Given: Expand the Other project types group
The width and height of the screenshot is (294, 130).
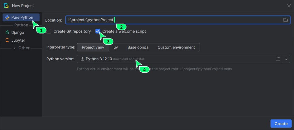Looking at the screenshot, I should [15, 48].
